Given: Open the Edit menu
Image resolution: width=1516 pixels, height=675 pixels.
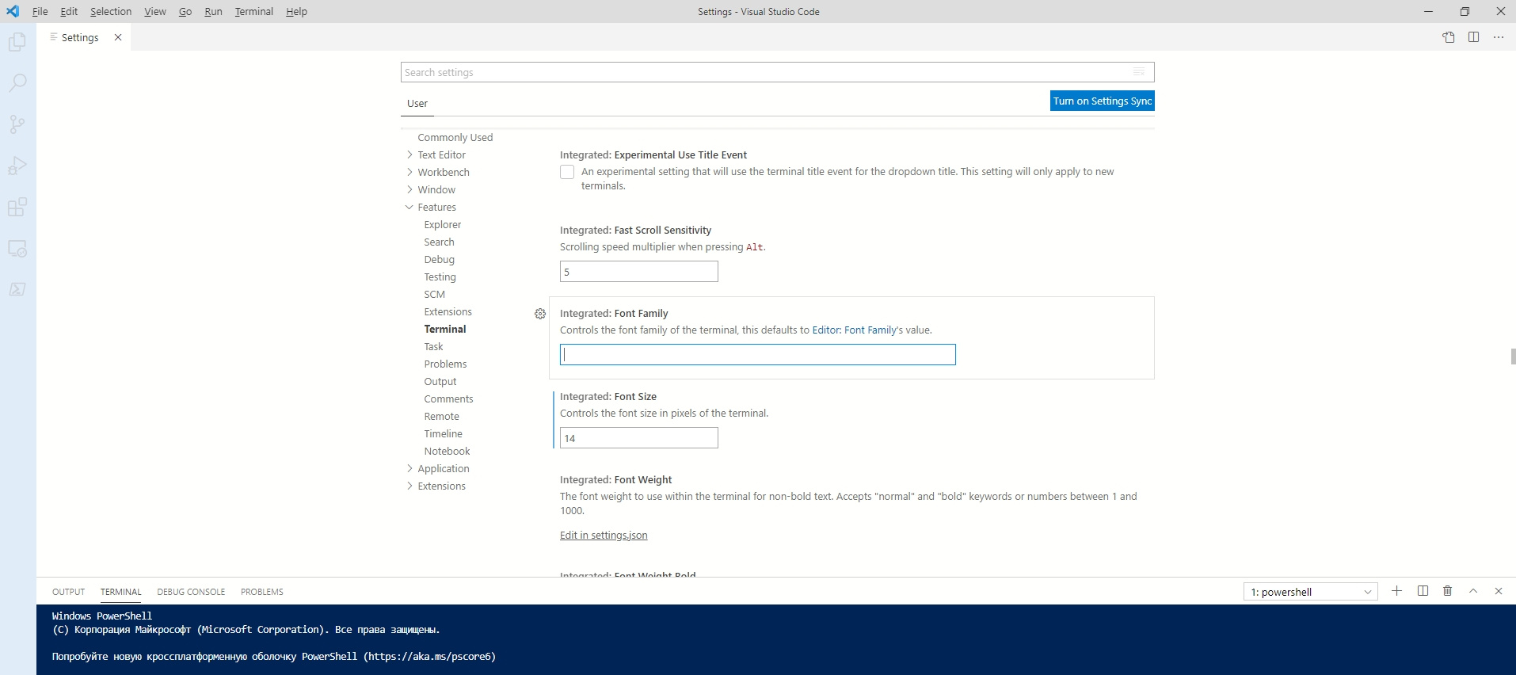Looking at the screenshot, I should tap(69, 11).
